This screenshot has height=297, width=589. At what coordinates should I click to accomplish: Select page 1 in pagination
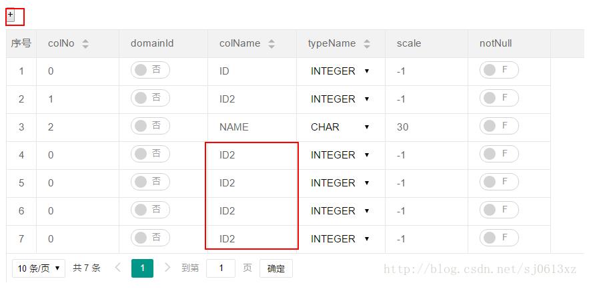(143, 268)
